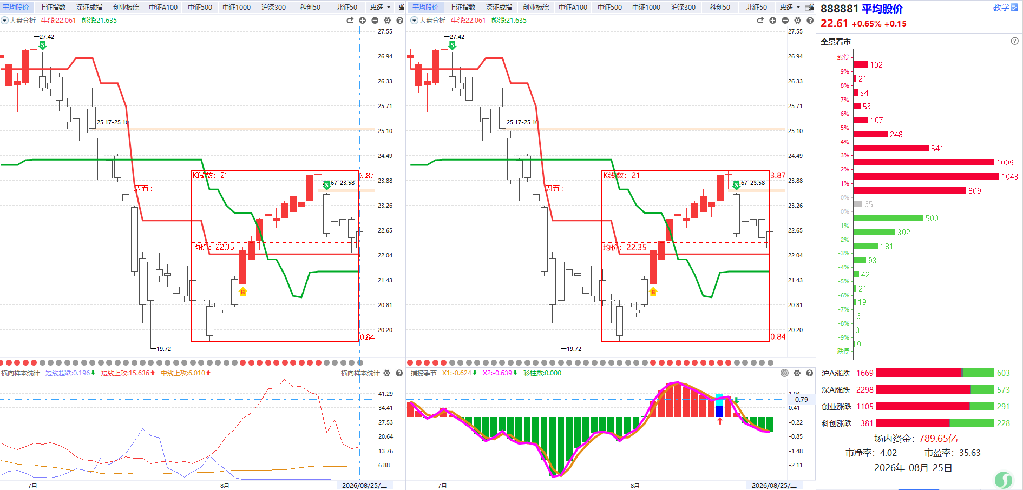Viewport: 1023px width, 490px height.
Task: Open the left chart's 更多 dropdown
Action: (380, 7)
